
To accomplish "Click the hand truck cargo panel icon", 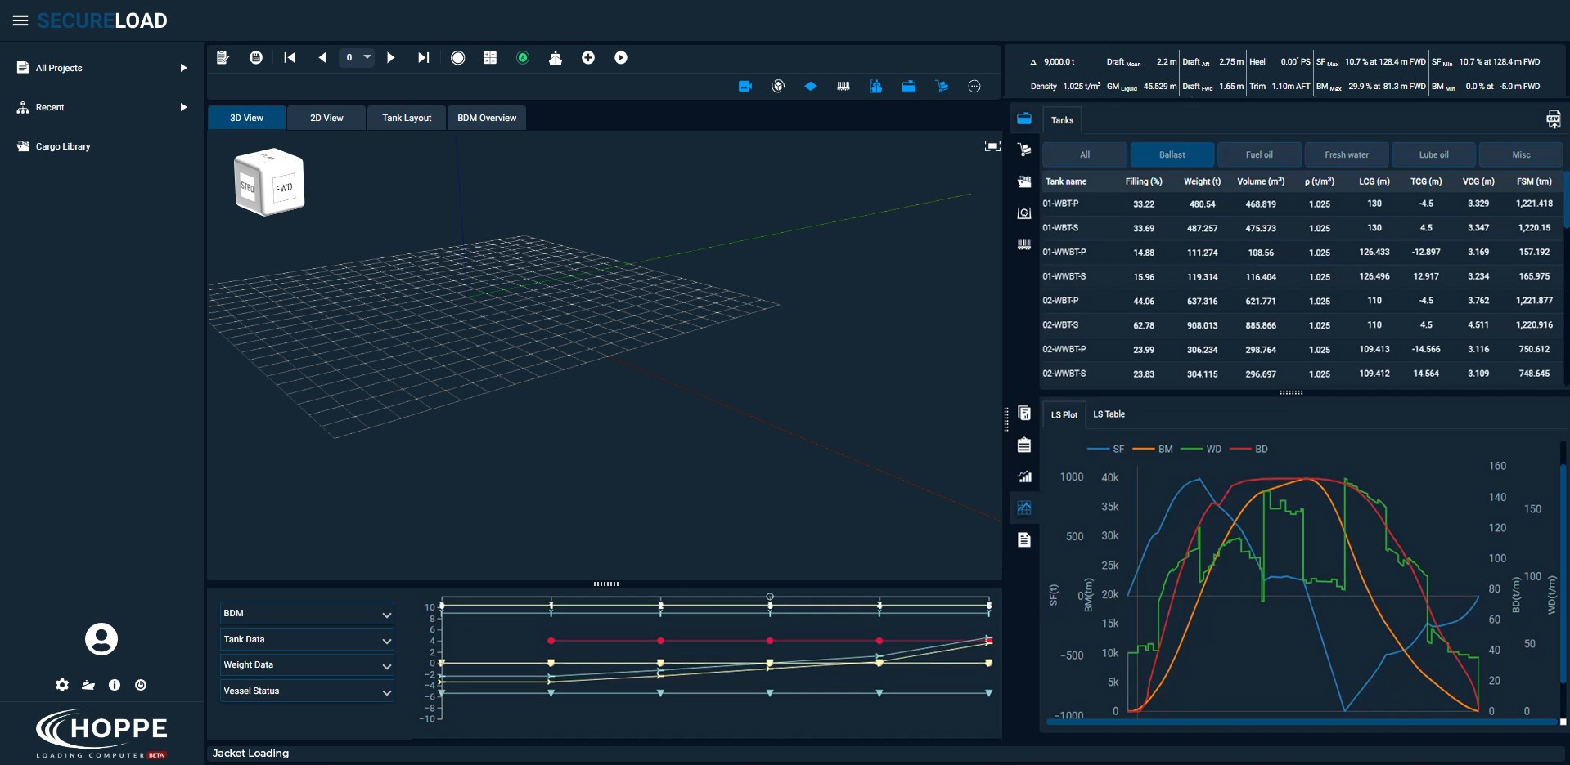I will [1023, 150].
